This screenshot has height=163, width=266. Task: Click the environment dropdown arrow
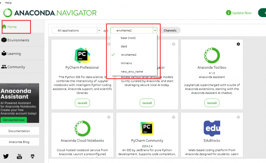pos(155,30)
